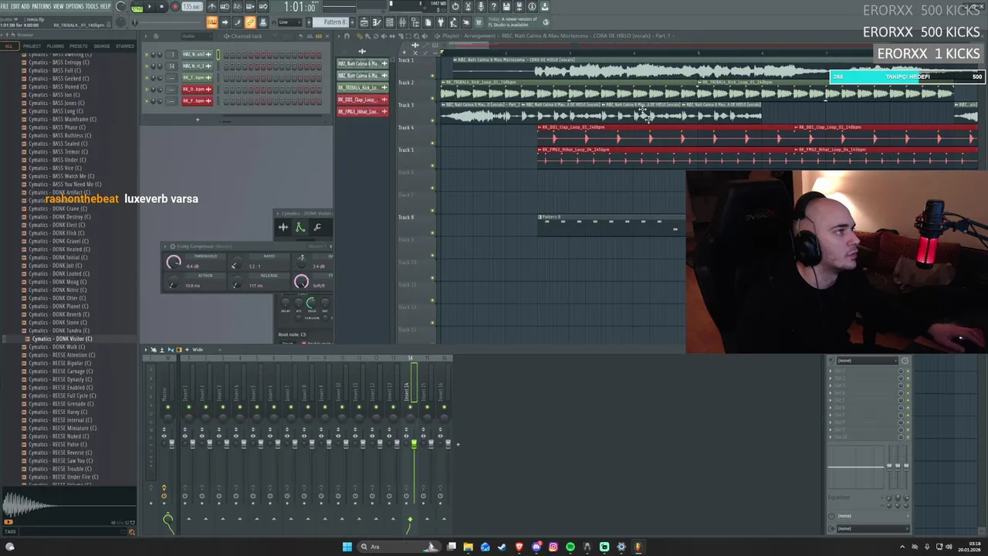Click the help question mark toolbar icon

tap(493, 7)
